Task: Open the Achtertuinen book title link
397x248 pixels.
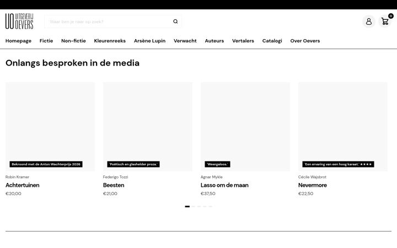Action: pos(23,185)
